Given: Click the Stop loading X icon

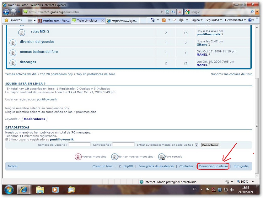Looking at the screenshot, I should click(180, 12).
